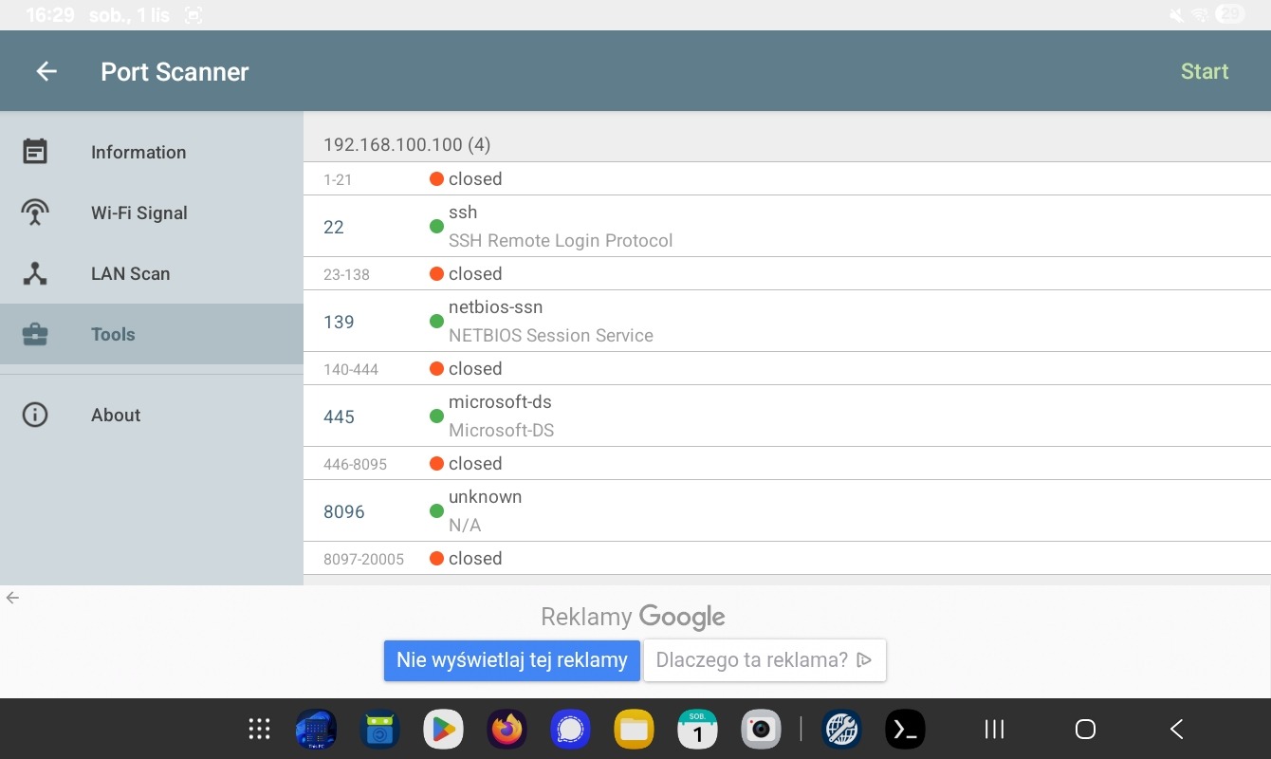
Task: Select the port 22 ssh result row
Action: (x=785, y=227)
